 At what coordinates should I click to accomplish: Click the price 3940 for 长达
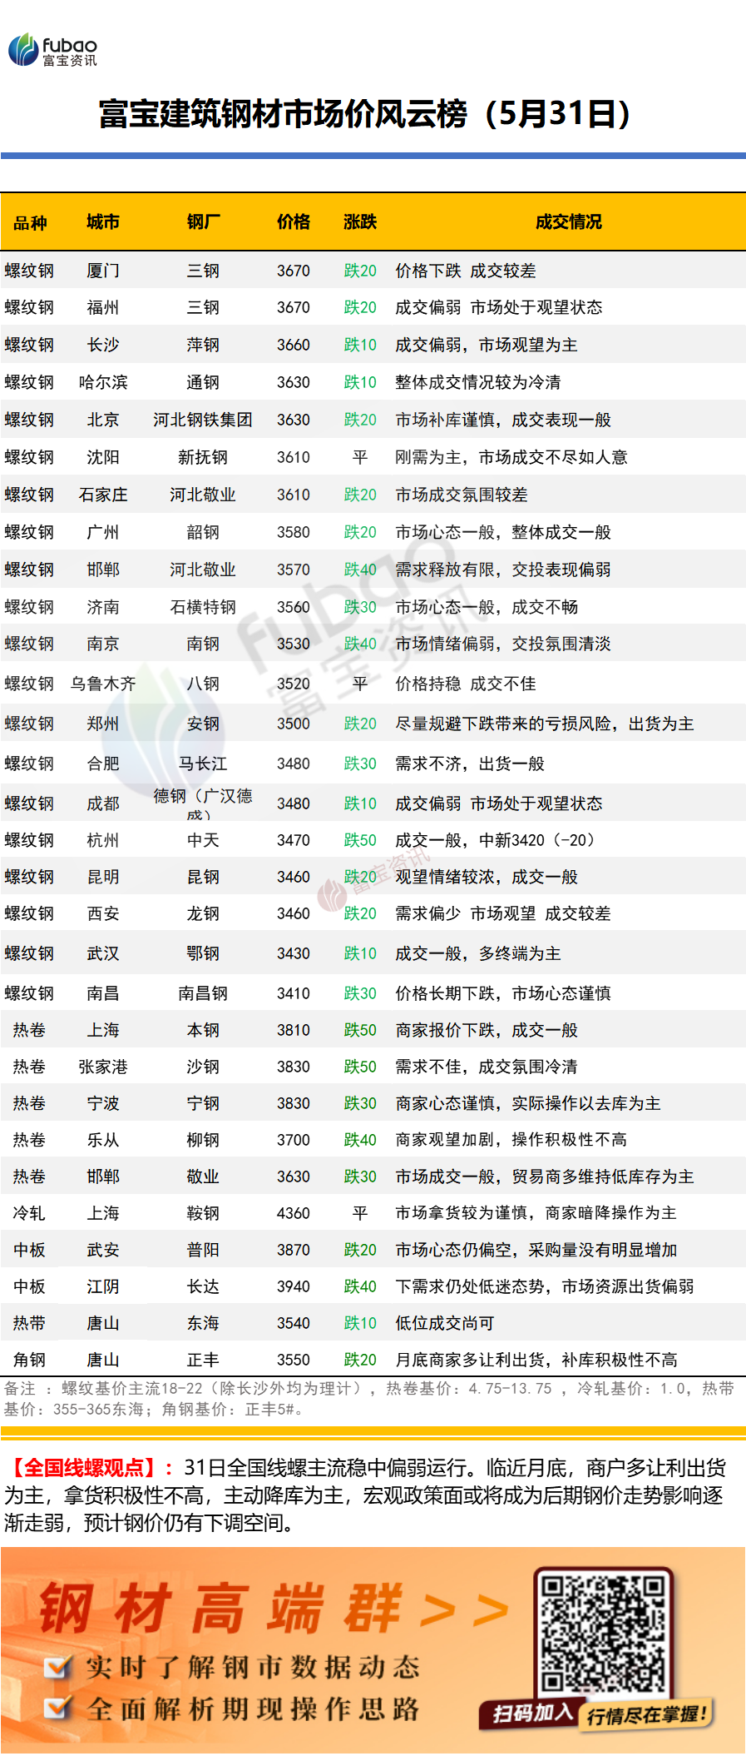pos(294,1286)
